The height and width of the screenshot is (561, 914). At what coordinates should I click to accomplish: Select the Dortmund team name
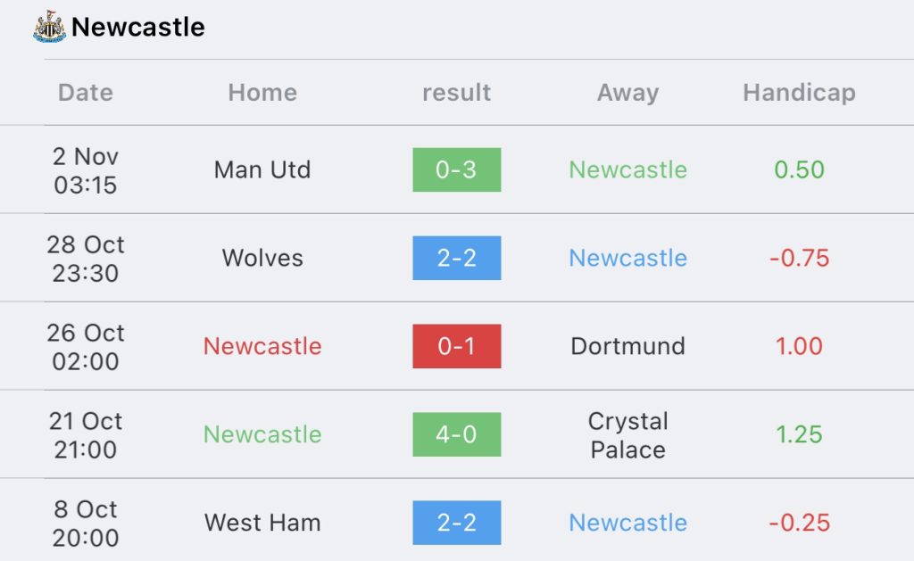(x=628, y=346)
